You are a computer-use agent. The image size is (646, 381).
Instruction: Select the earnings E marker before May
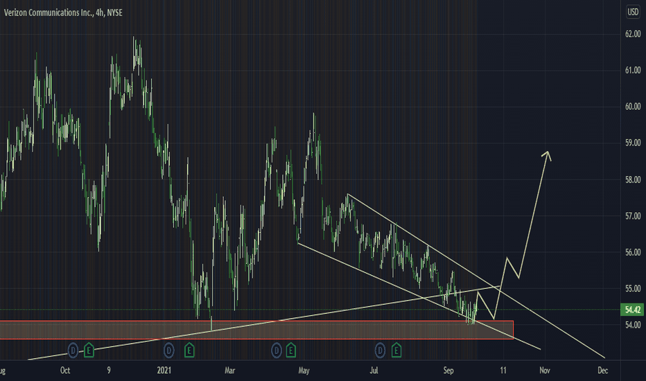tap(291, 351)
